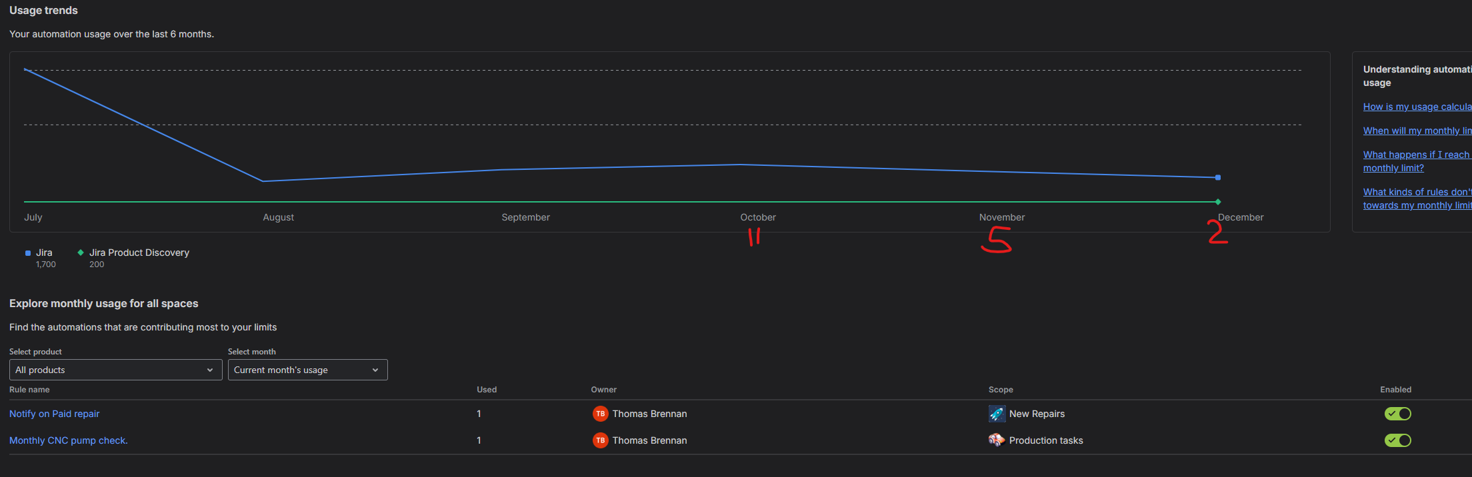Image resolution: width=1472 pixels, height=477 pixels.
Task: Click the September label on chart axis
Action: (525, 217)
